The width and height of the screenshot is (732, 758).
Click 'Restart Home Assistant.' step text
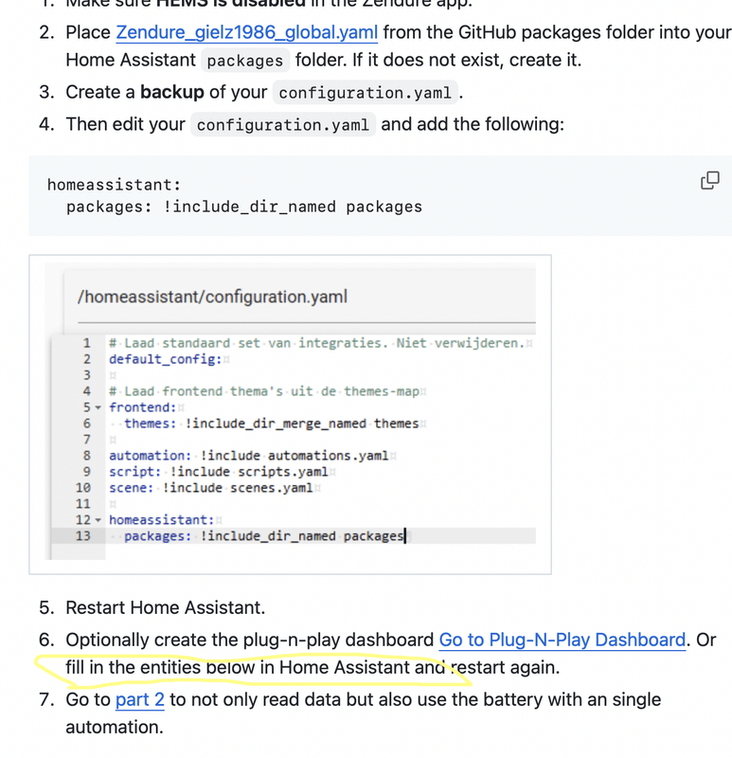coord(165,607)
